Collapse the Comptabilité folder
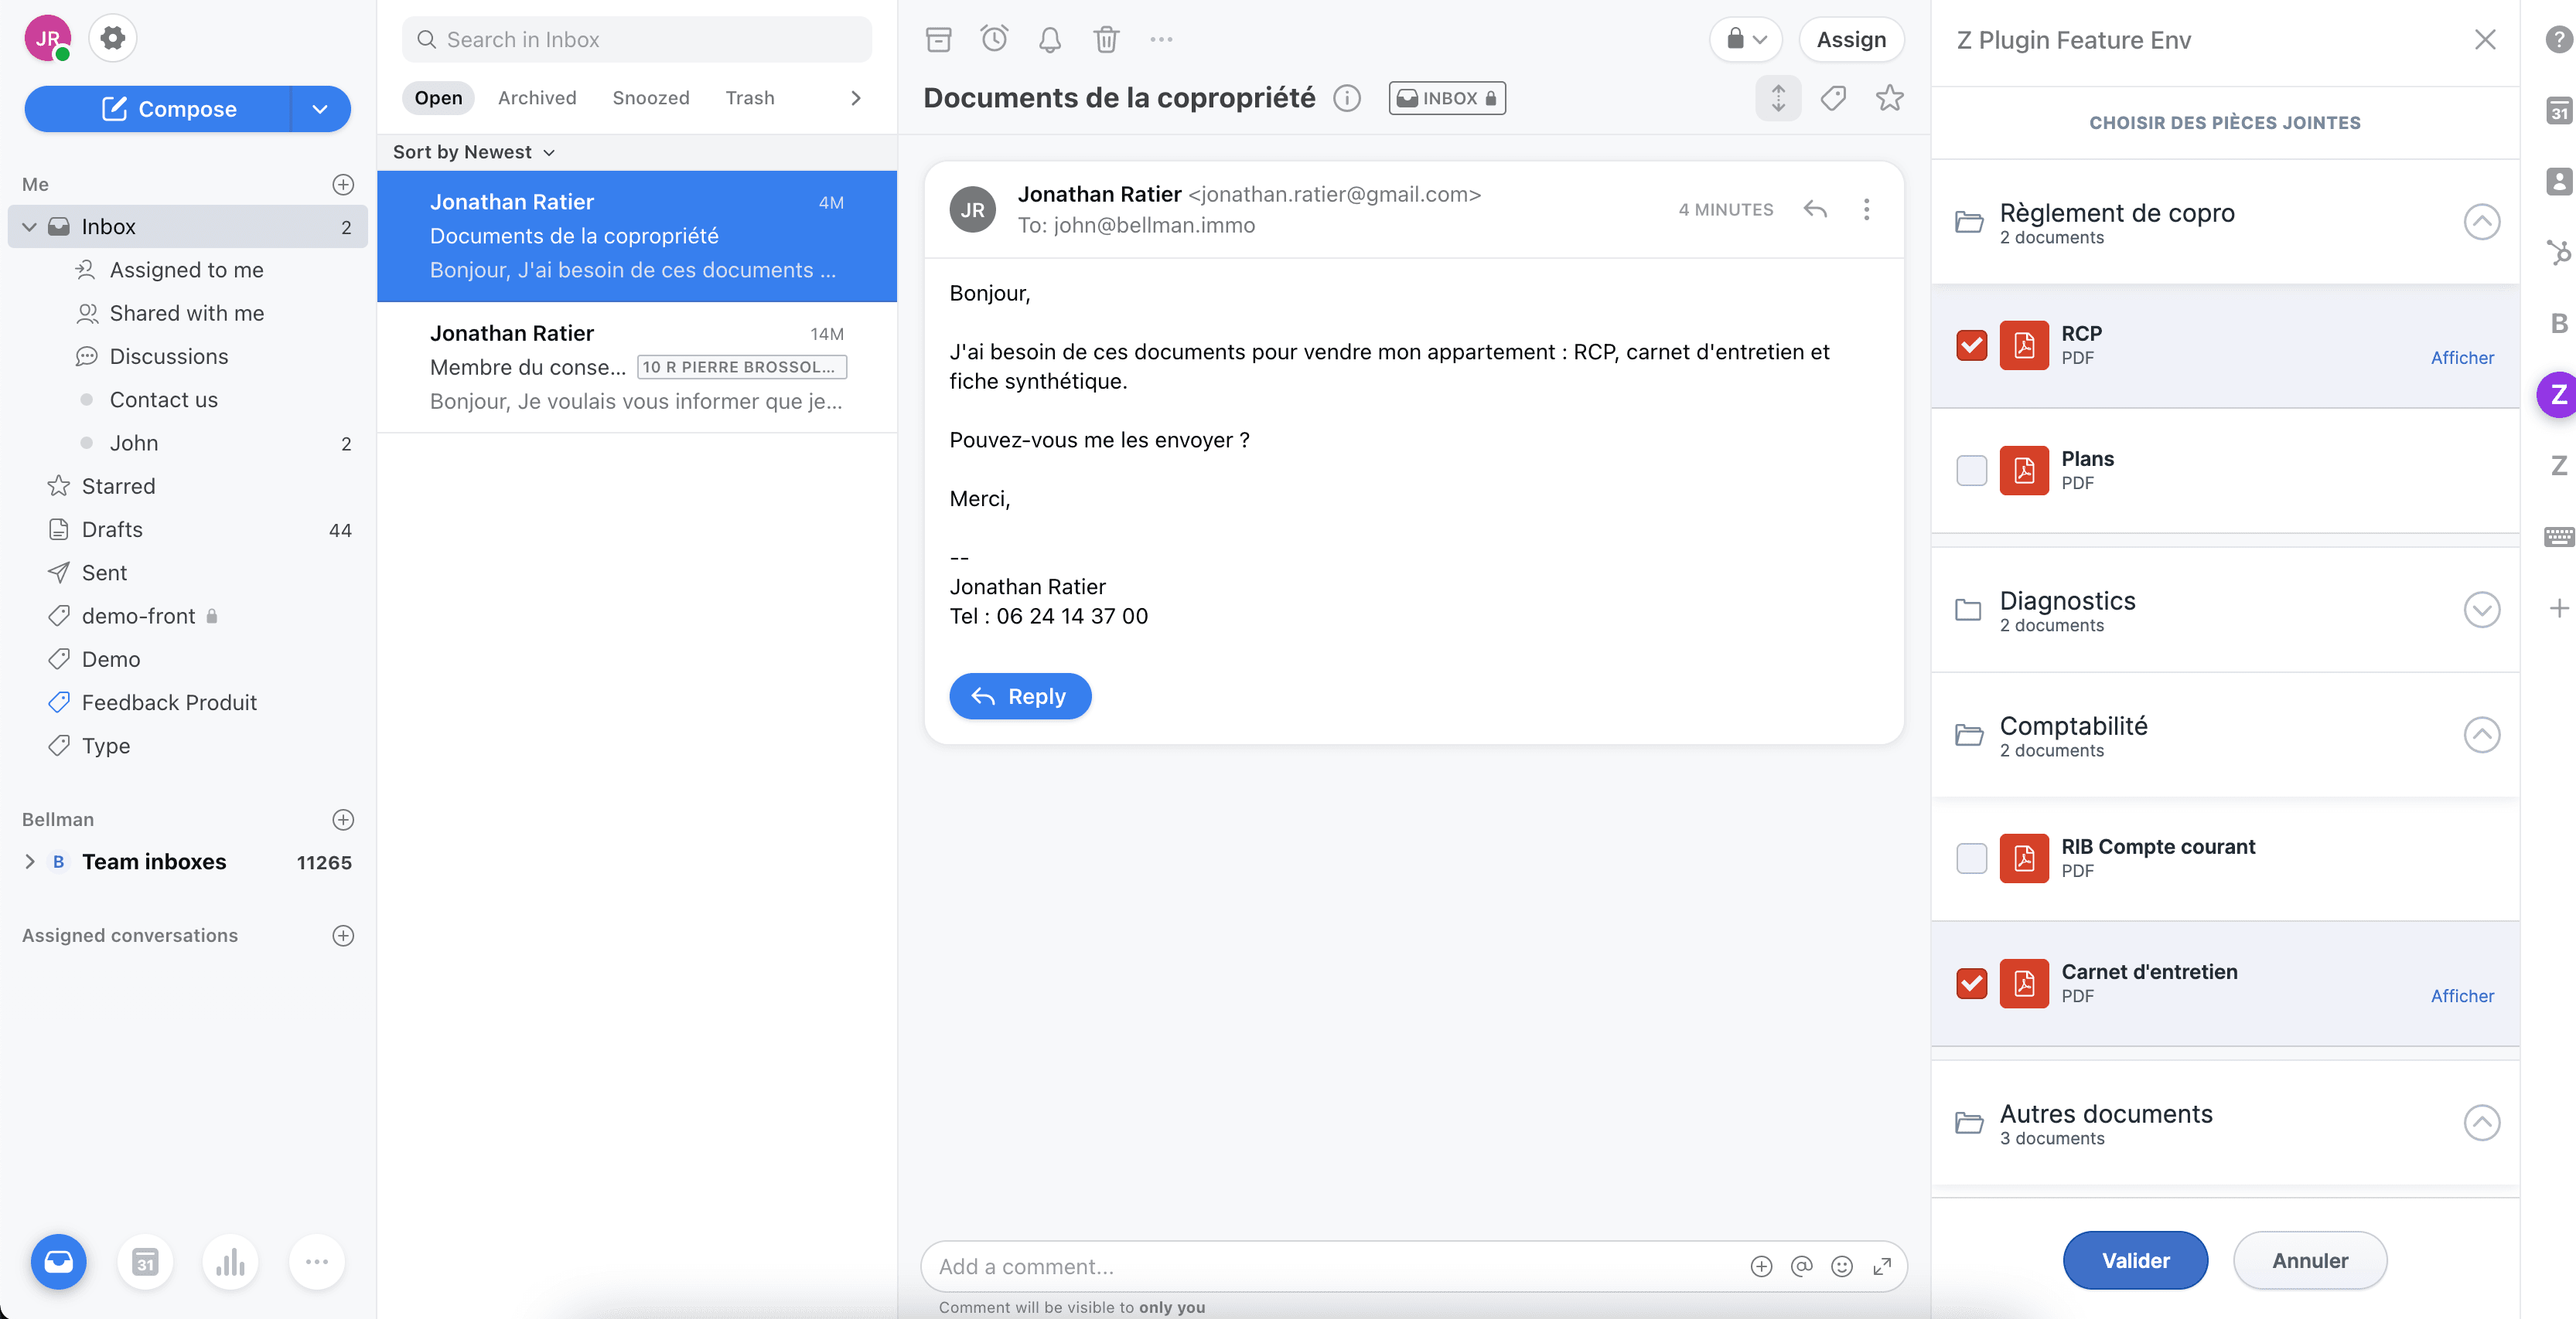The height and width of the screenshot is (1319, 2576). tap(2481, 734)
